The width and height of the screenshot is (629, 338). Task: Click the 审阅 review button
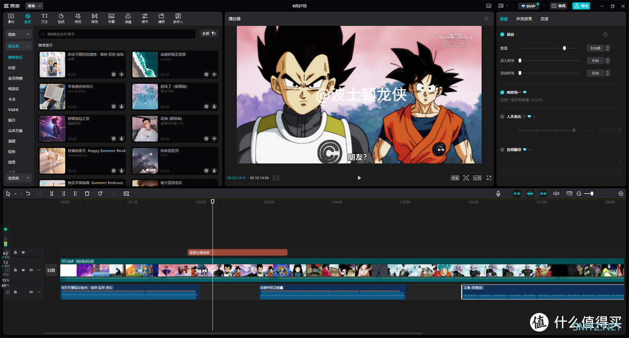click(x=559, y=6)
